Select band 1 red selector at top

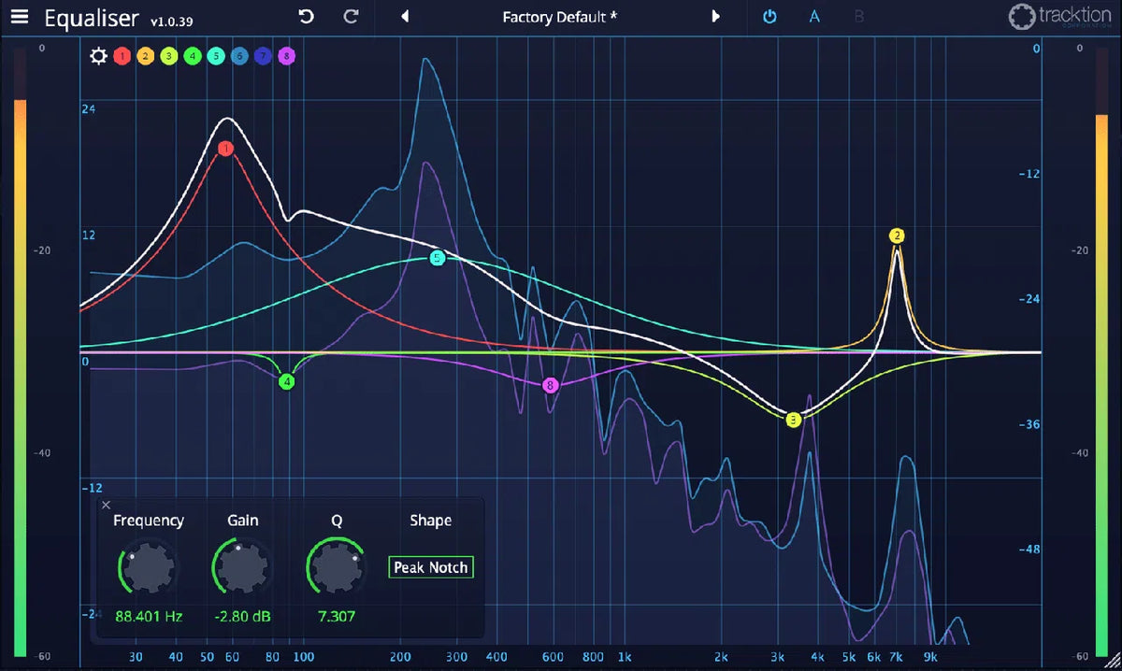click(122, 57)
